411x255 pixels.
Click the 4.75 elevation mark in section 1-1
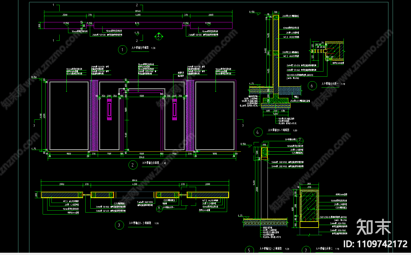[x=251, y=84]
